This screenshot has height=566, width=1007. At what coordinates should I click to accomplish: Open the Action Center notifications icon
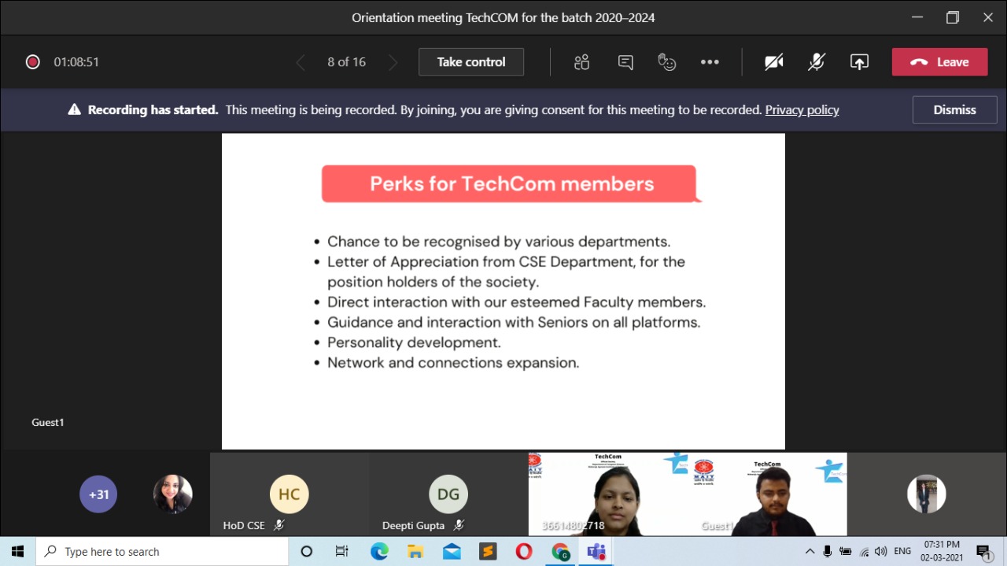[984, 551]
